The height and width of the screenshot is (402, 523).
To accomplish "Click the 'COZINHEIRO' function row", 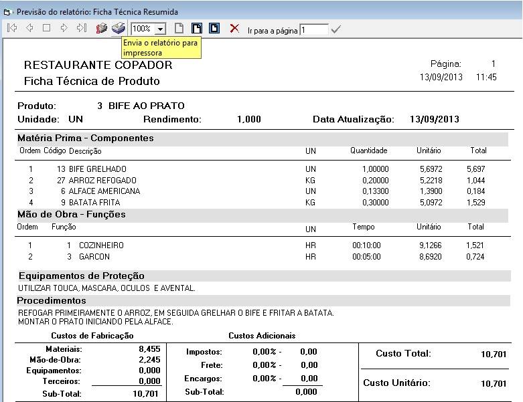I will [257, 245].
